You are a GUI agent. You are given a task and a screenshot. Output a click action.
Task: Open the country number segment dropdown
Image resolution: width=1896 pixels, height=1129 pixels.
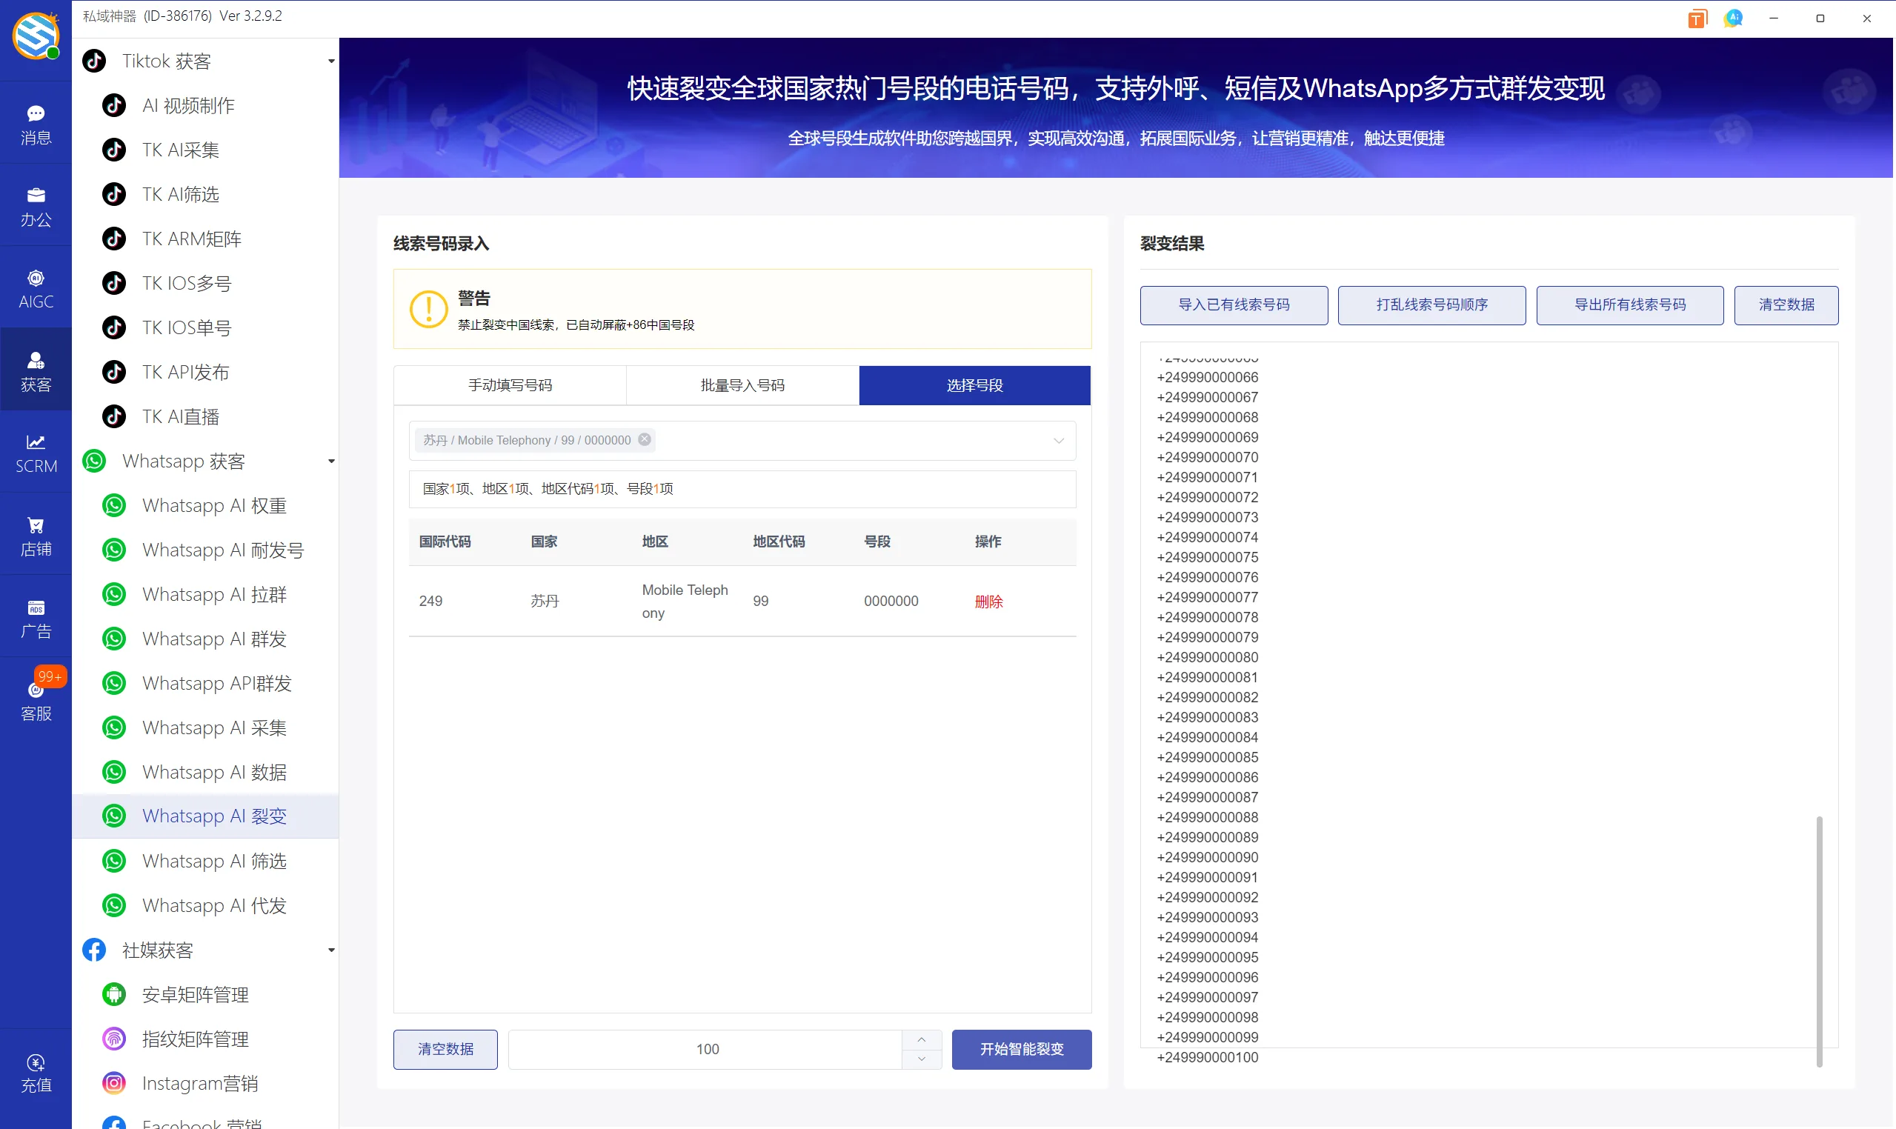pos(1058,441)
